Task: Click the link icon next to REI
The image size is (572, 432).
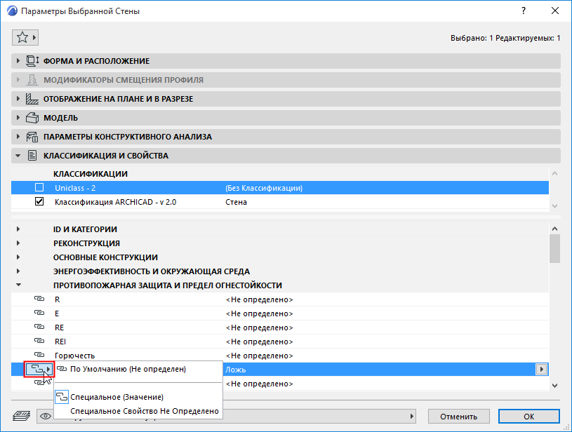Action: coord(39,341)
